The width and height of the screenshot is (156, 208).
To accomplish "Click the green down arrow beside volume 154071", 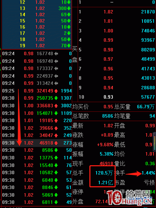I will pyautogui.click(x=56, y=113).
